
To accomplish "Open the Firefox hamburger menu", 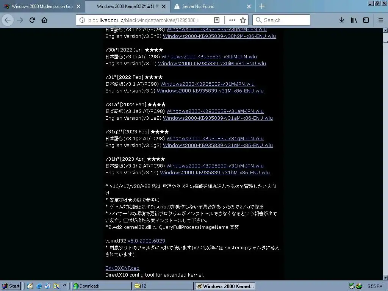I will click(x=381, y=20).
